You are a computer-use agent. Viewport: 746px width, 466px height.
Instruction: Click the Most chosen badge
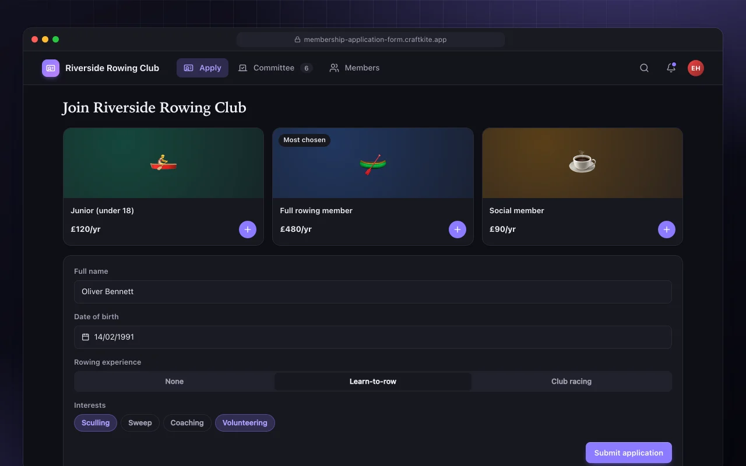304,140
